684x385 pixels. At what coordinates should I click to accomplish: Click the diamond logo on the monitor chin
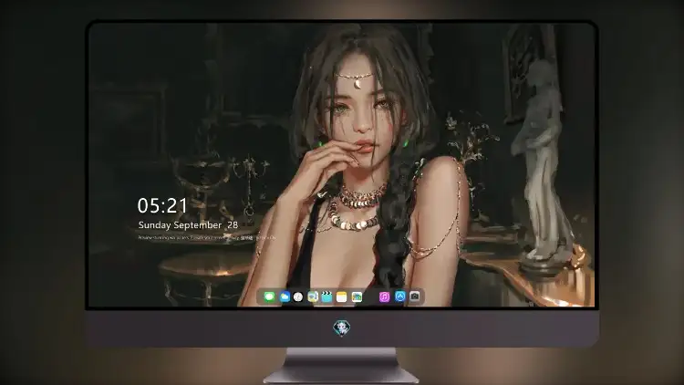pos(342,328)
